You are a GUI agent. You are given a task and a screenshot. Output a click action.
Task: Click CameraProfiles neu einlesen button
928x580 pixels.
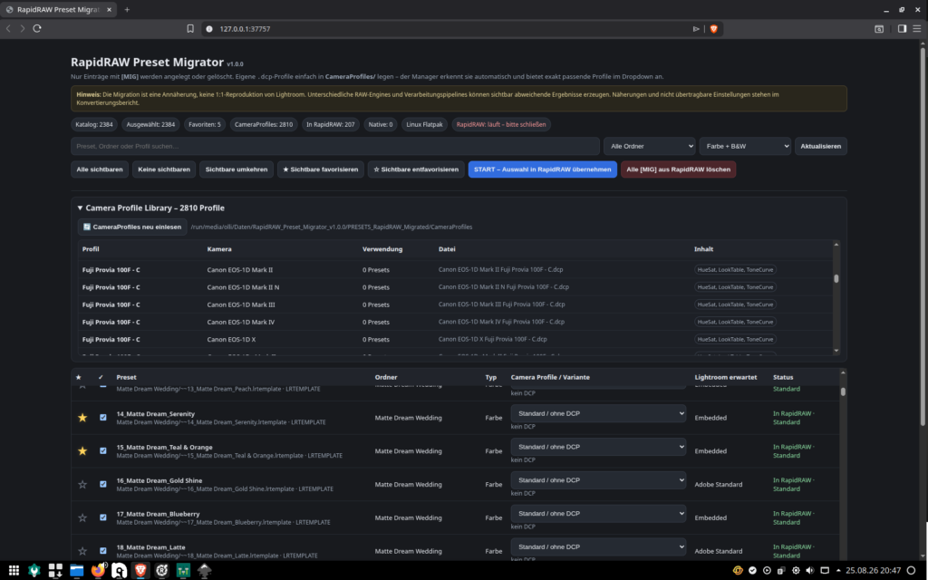(132, 227)
